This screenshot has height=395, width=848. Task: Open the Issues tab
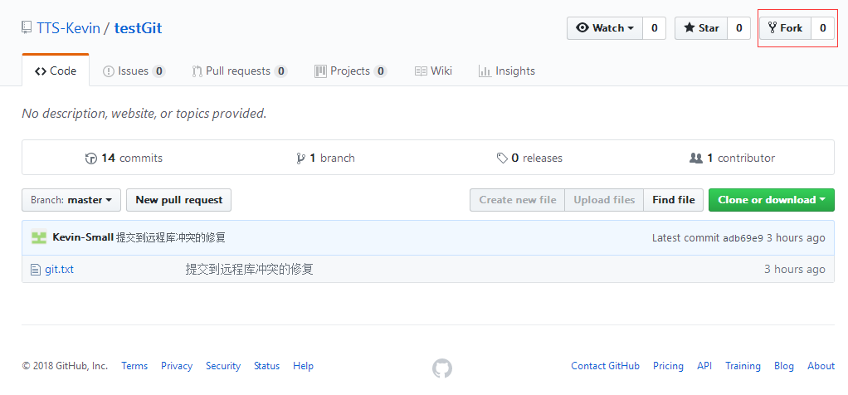pos(134,71)
